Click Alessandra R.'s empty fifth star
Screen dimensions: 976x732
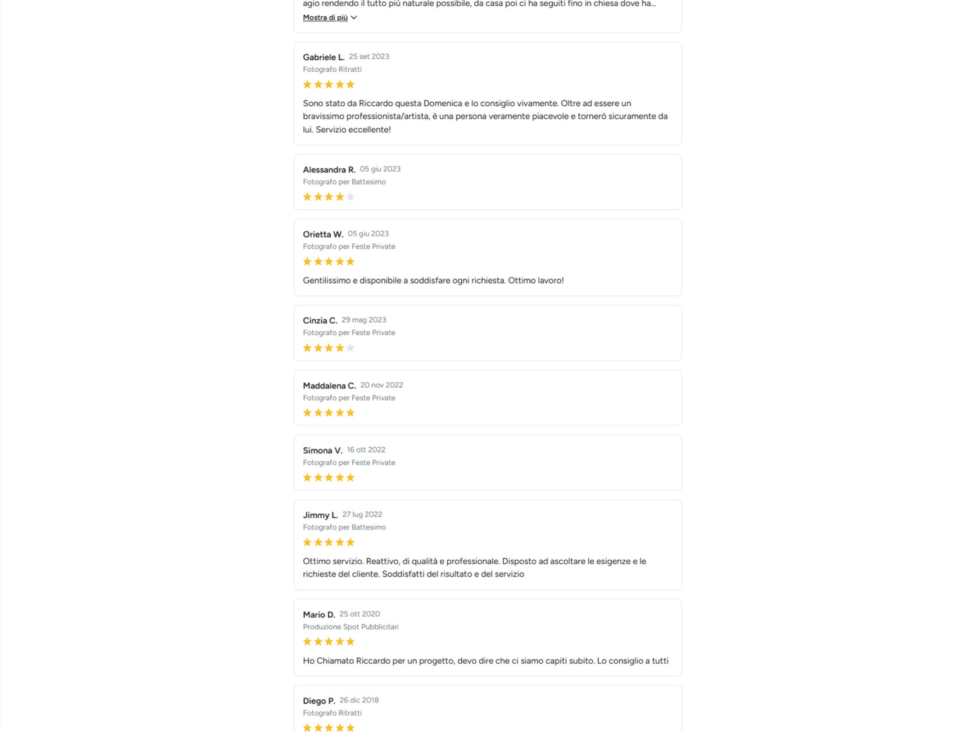pos(351,197)
